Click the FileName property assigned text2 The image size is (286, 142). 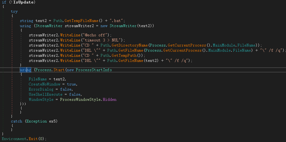pyautogui.click(x=38, y=79)
